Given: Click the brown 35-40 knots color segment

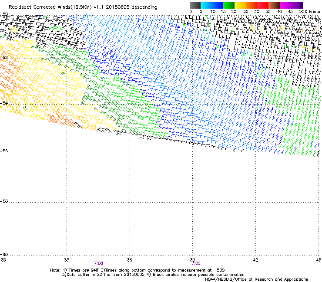Looking at the screenshot, I should pyautogui.click(x=274, y=5).
